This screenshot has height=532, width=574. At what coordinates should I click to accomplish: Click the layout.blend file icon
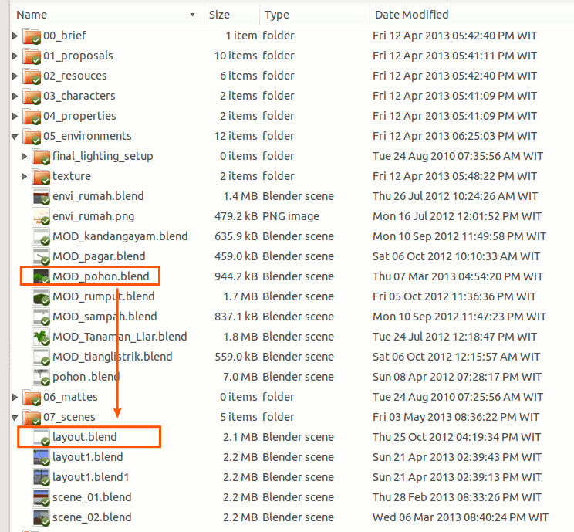pos(41,438)
